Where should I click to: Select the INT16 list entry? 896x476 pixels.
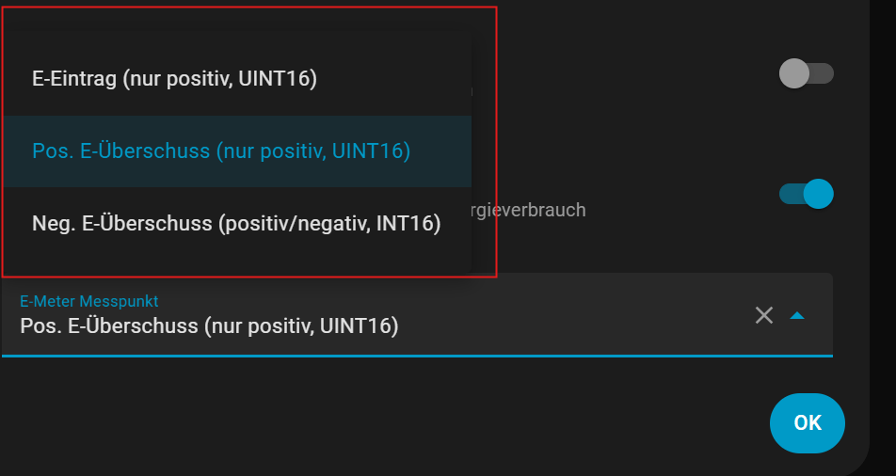coord(236,223)
